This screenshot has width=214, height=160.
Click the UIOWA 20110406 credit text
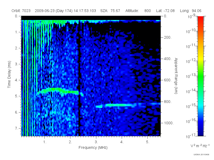(x=201, y=155)
